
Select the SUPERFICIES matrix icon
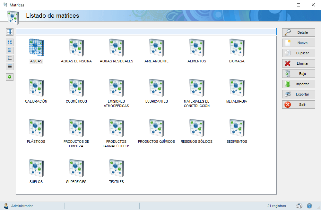76,168
